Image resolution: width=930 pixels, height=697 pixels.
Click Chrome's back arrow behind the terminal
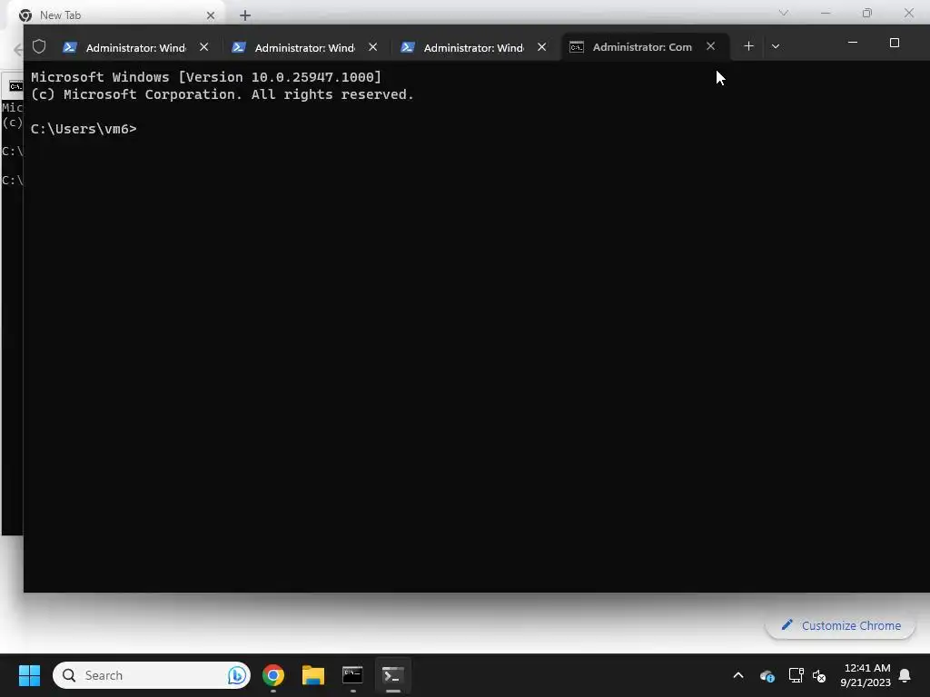coord(18,50)
